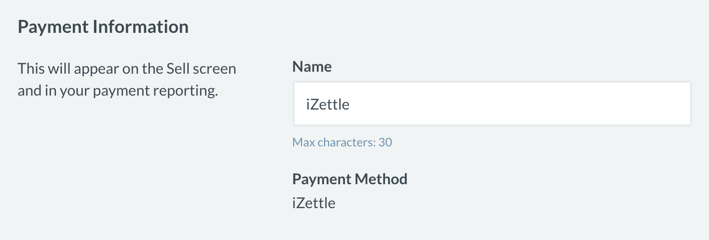Screen dimensions: 709x240
Task: Click the iZettle text inside Name field
Action: (328, 105)
